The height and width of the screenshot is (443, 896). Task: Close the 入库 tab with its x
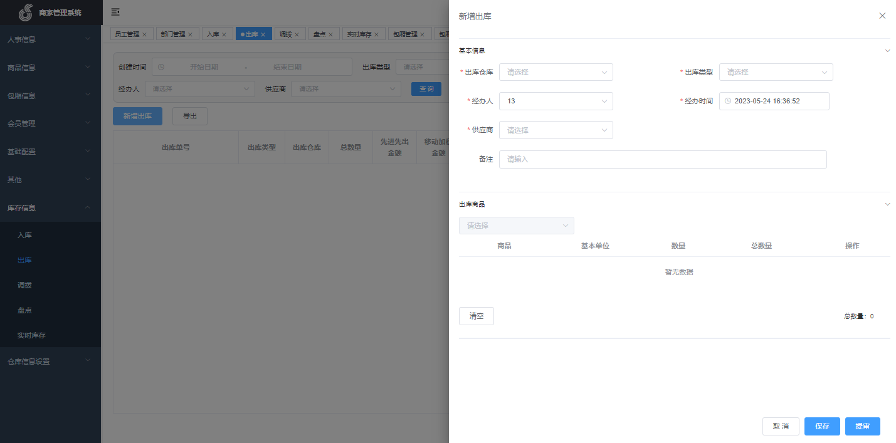click(224, 34)
